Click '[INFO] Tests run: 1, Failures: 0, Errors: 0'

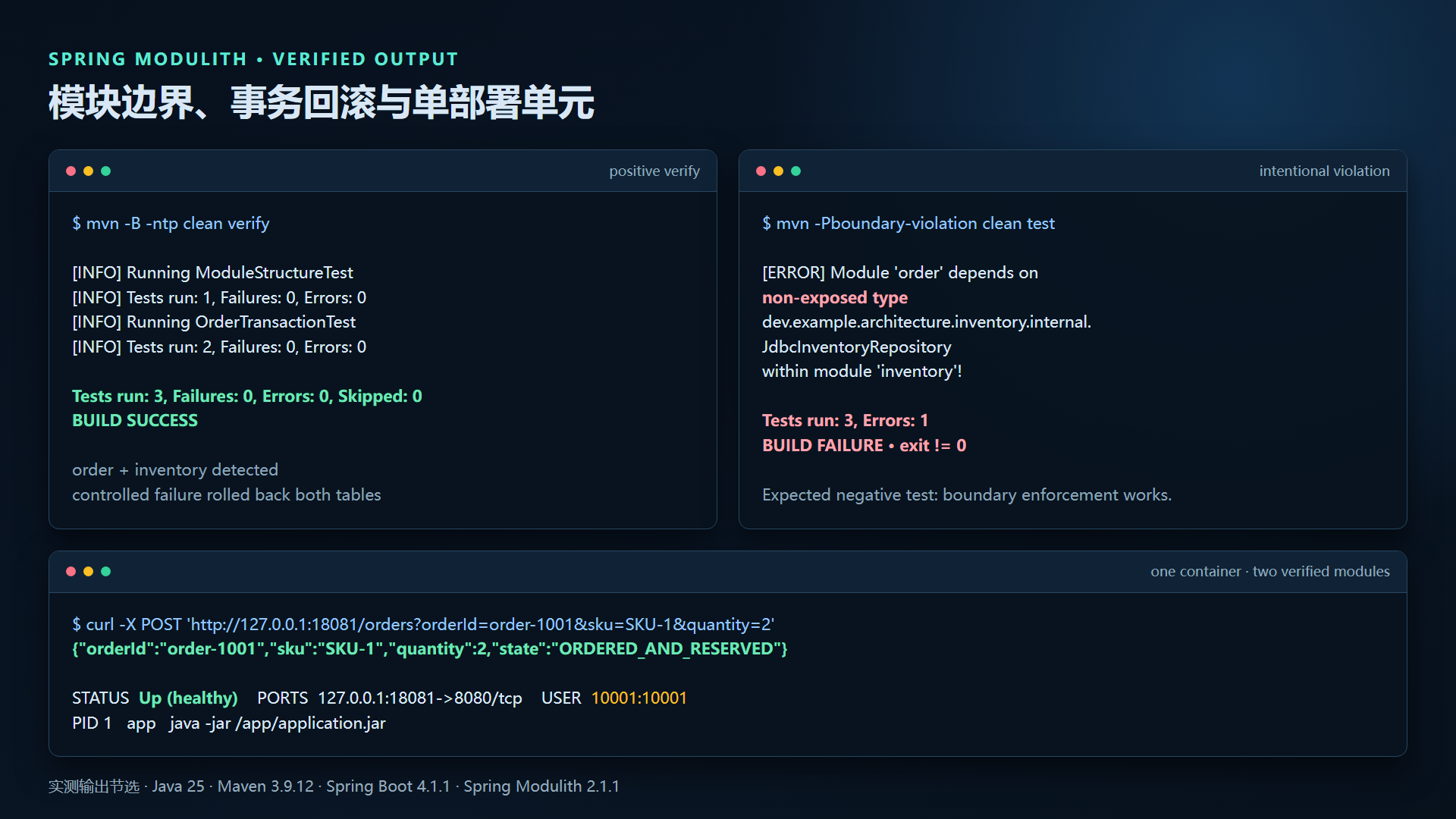click(219, 298)
